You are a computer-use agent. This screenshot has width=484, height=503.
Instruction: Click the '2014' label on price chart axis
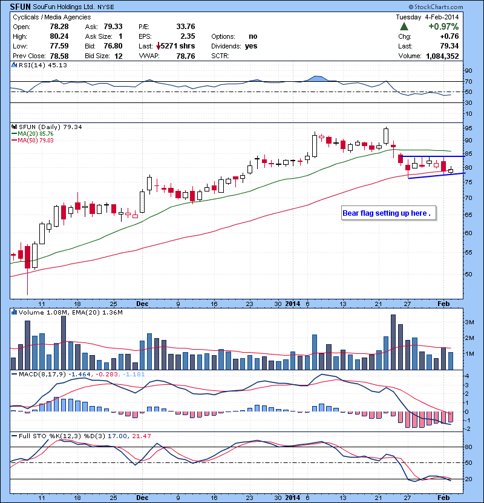pos(293,304)
